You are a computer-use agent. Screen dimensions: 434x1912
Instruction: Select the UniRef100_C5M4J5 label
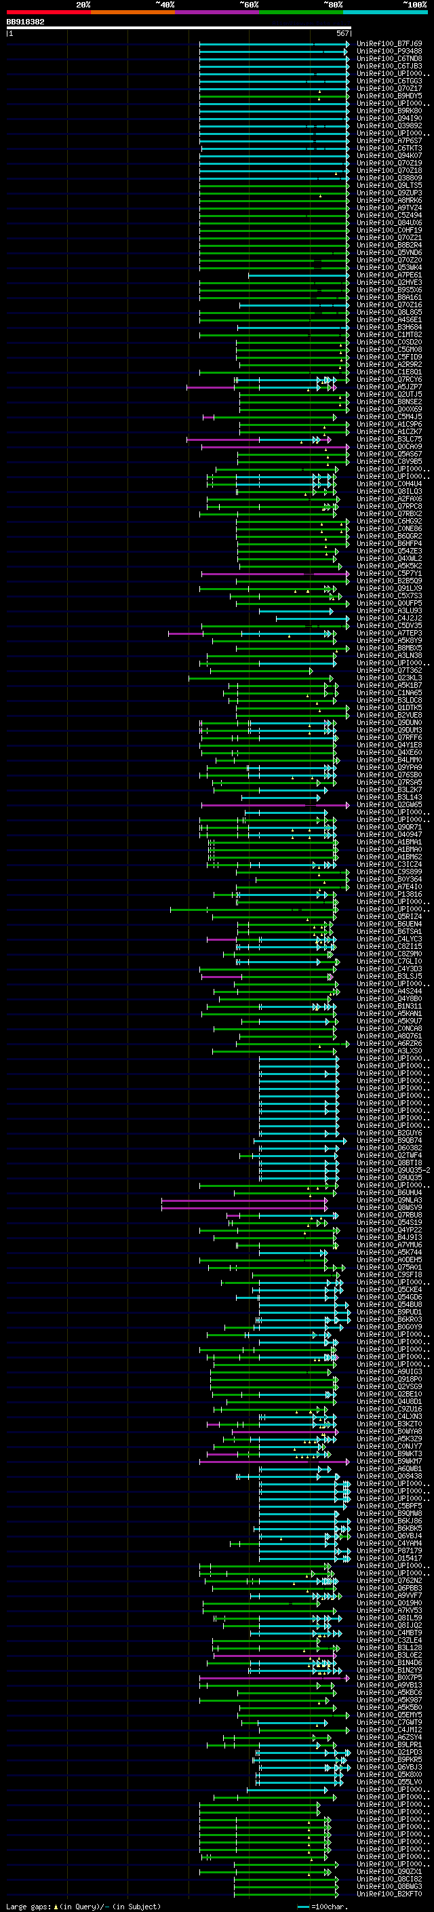click(389, 416)
